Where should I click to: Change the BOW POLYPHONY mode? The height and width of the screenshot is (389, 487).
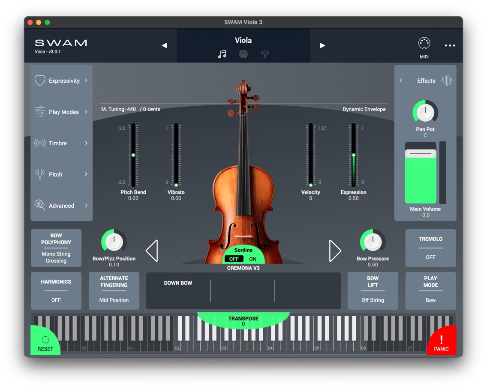tap(56, 248)
